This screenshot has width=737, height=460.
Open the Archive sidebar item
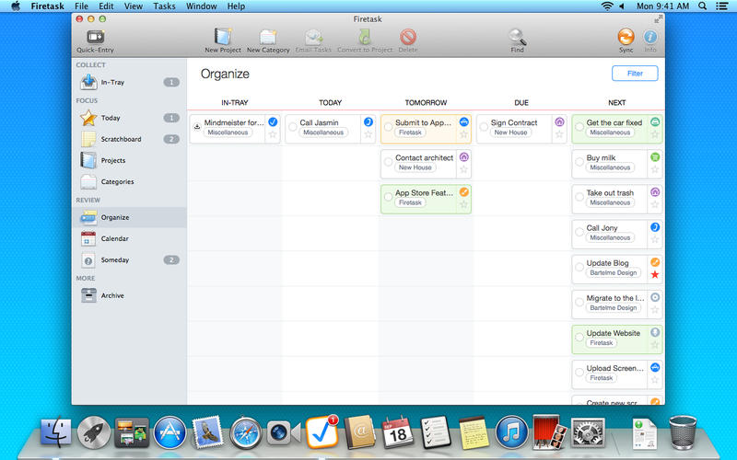(x=111, y=295)
